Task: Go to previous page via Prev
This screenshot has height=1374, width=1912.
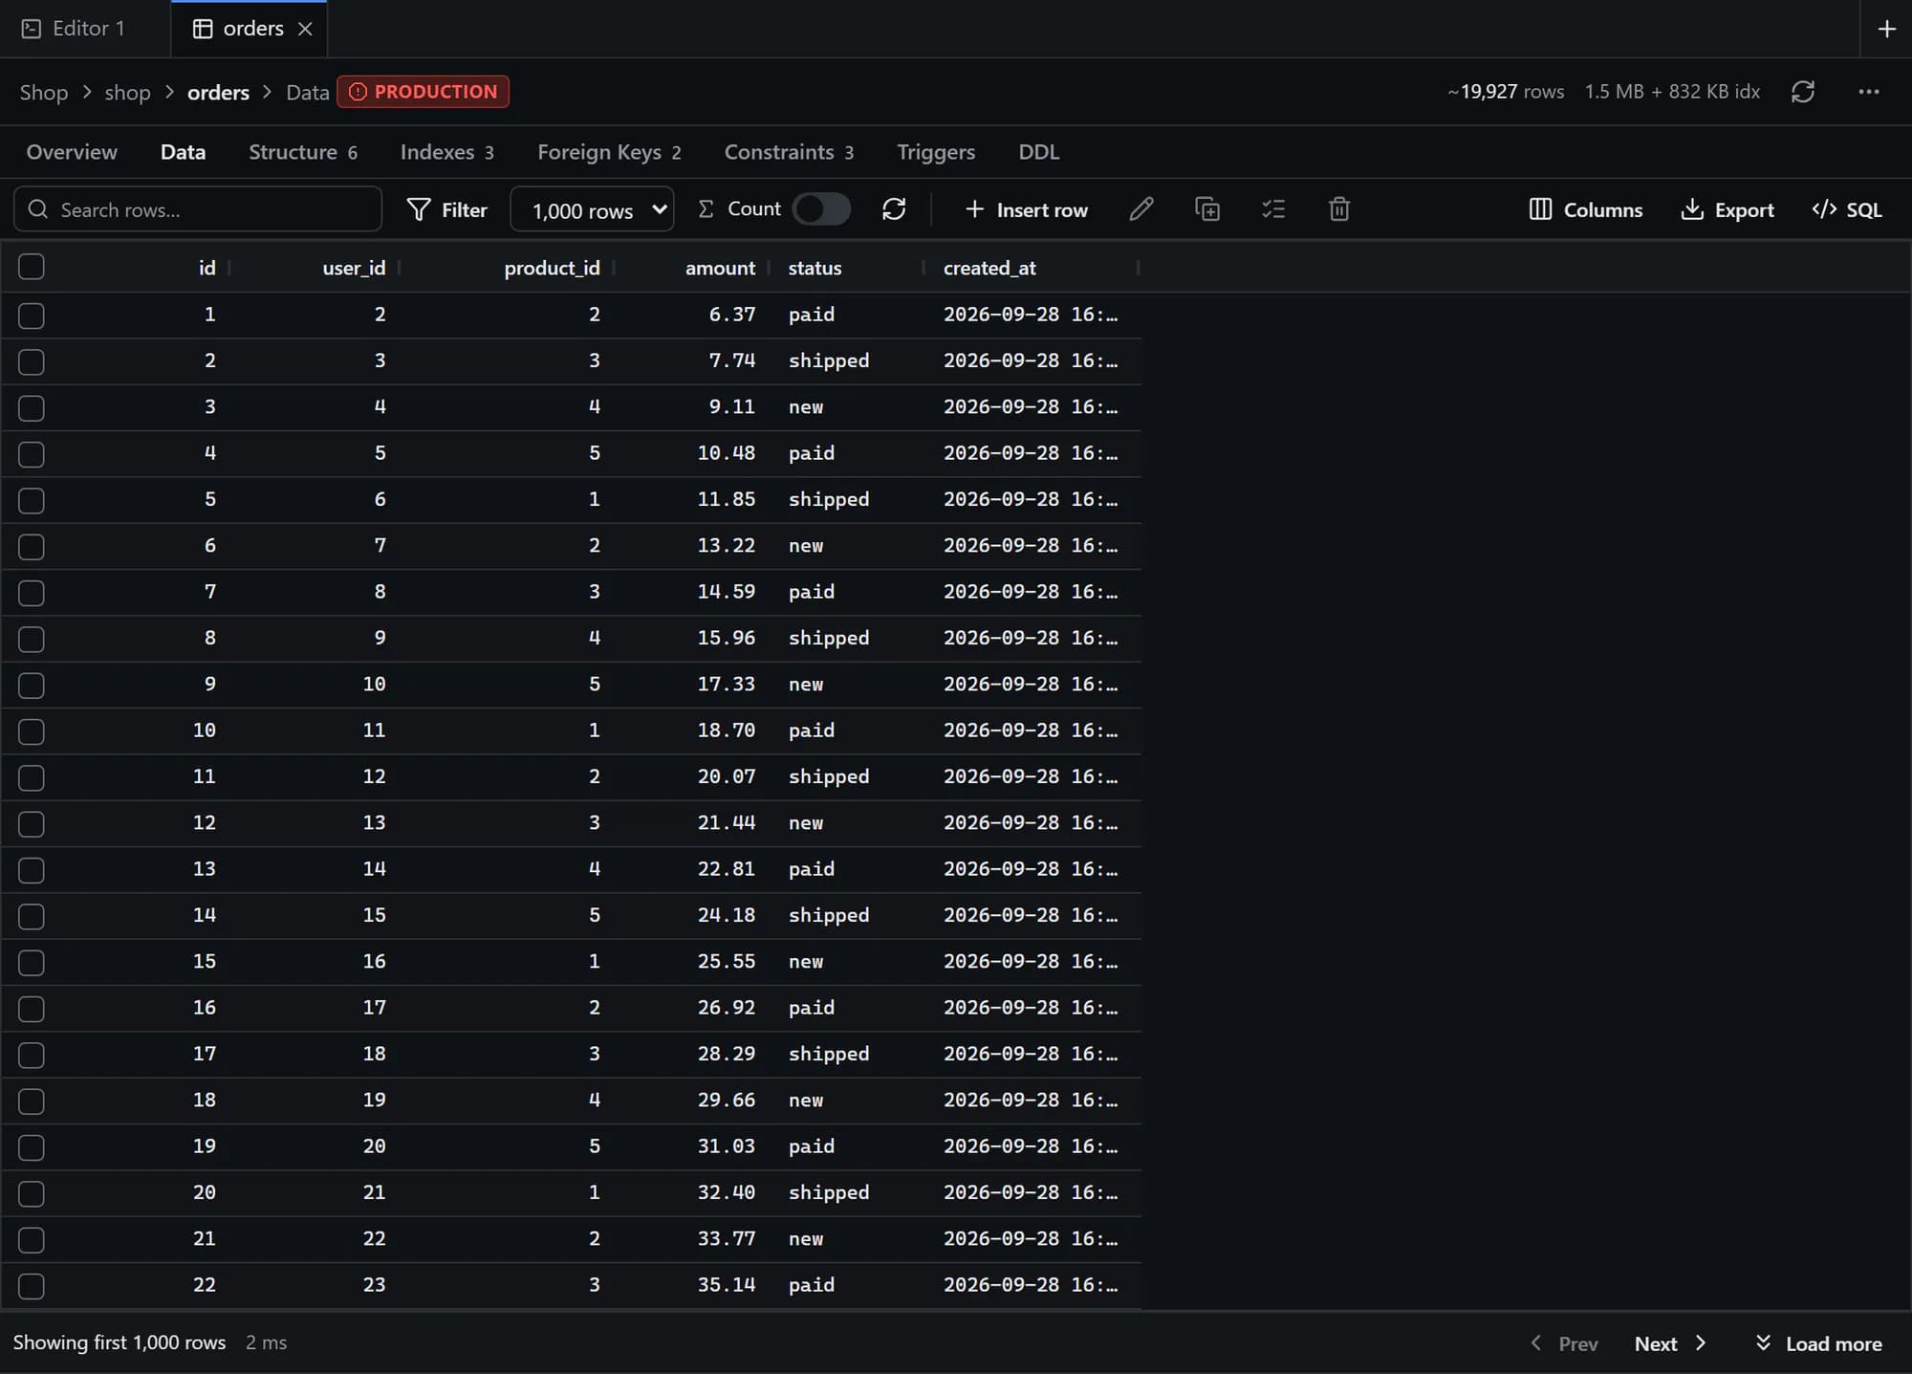Action: coord(1564,1343)
